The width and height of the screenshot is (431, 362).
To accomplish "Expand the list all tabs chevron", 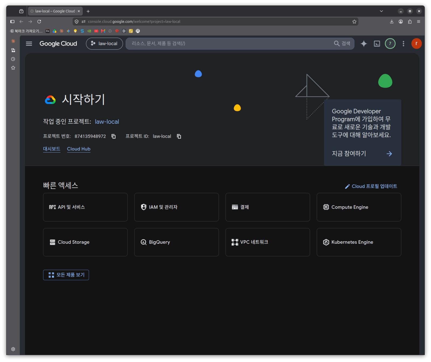I will pos(381,11).
